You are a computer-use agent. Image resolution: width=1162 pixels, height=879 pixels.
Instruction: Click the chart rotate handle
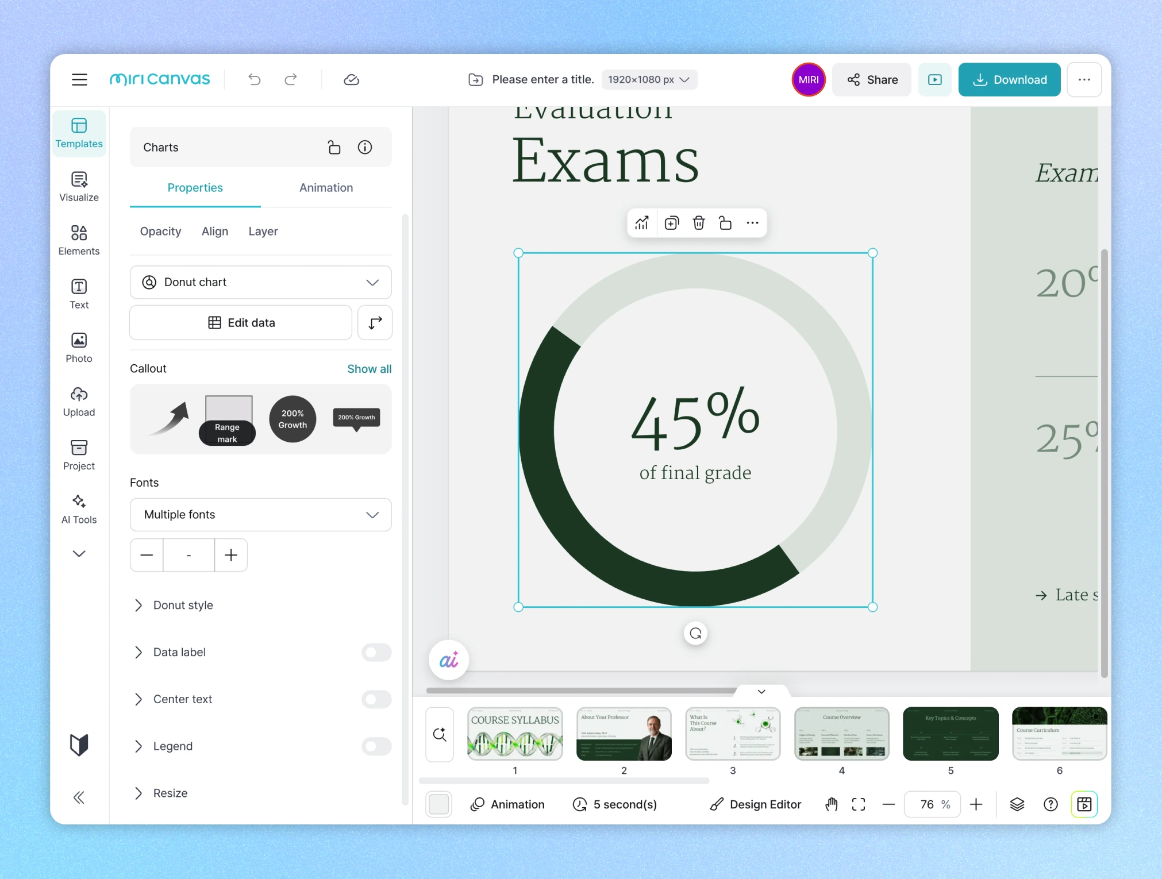[x=695, y=633]
